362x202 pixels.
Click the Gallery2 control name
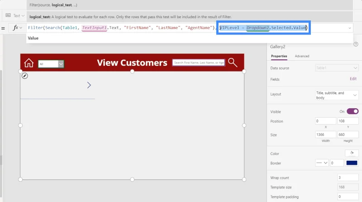pos(277,47)
